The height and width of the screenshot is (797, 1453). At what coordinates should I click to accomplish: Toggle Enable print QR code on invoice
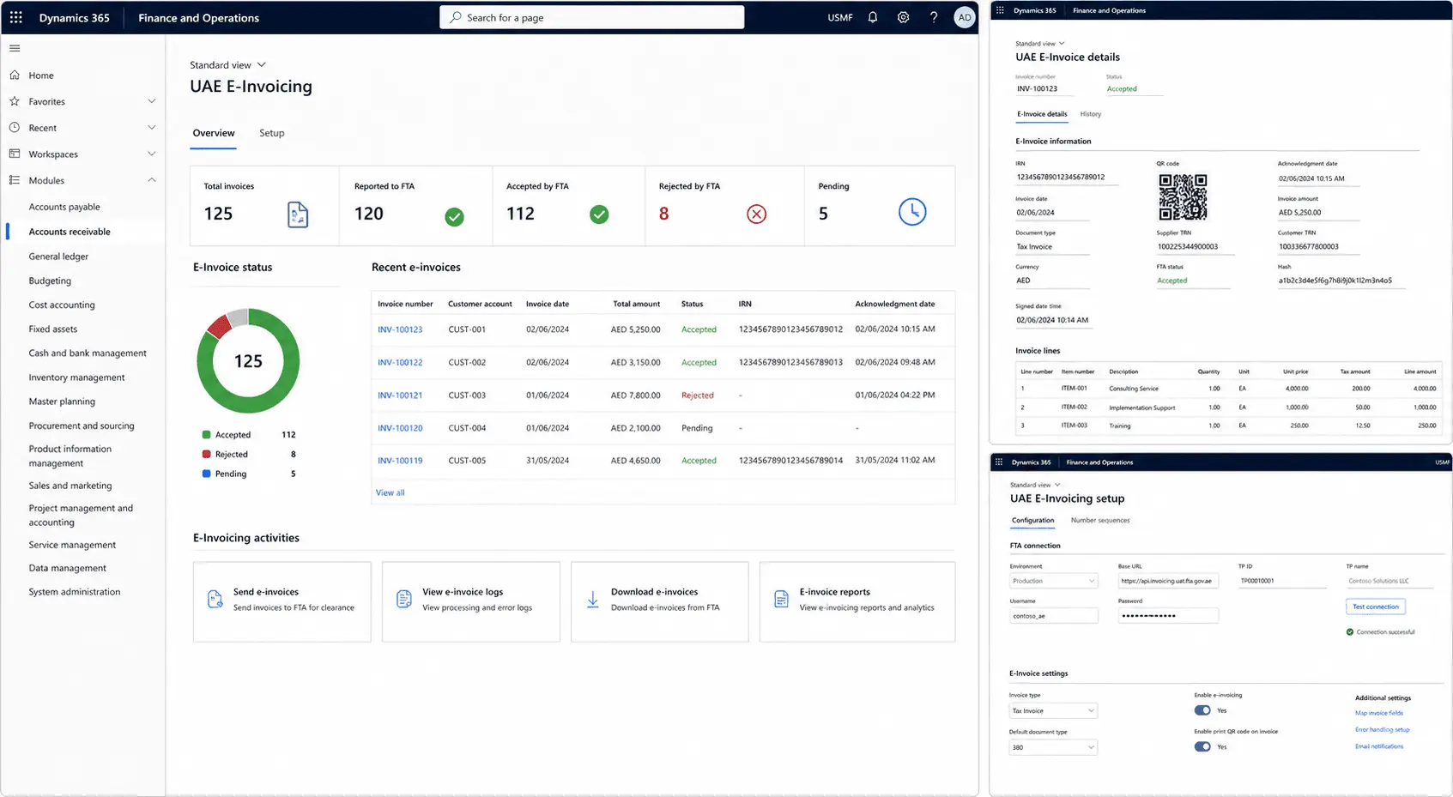(1202, 746)
